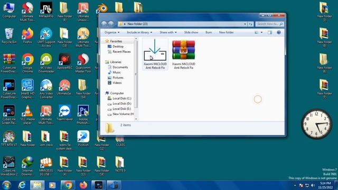
Task: Select Favorites in navigation pane
Action: (x=116, y=41)
